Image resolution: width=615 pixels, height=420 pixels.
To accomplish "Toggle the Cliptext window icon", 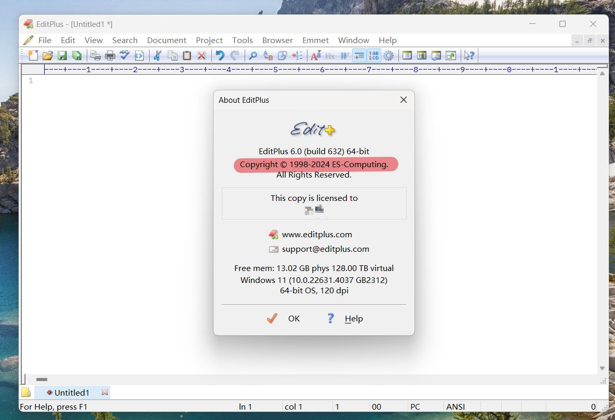I will pyautogui.click(x=407, y=56).
